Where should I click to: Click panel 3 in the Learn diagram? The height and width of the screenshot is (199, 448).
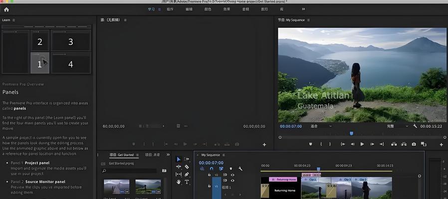(x=70, y=40)
